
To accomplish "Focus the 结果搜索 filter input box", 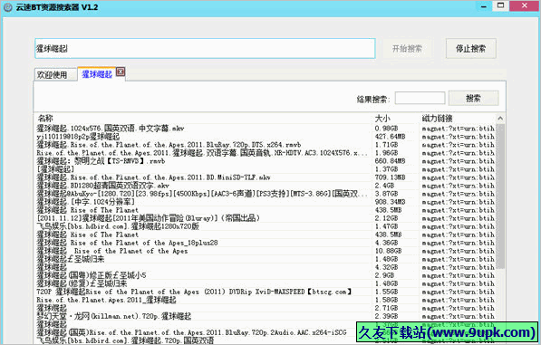I will 420,98.
